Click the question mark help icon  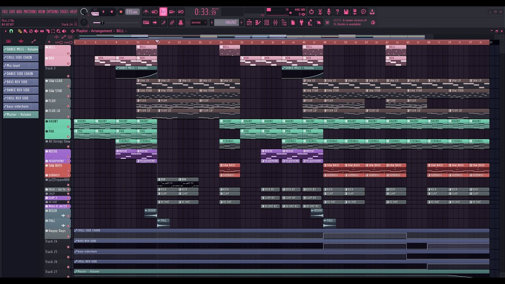pos(337,12)
